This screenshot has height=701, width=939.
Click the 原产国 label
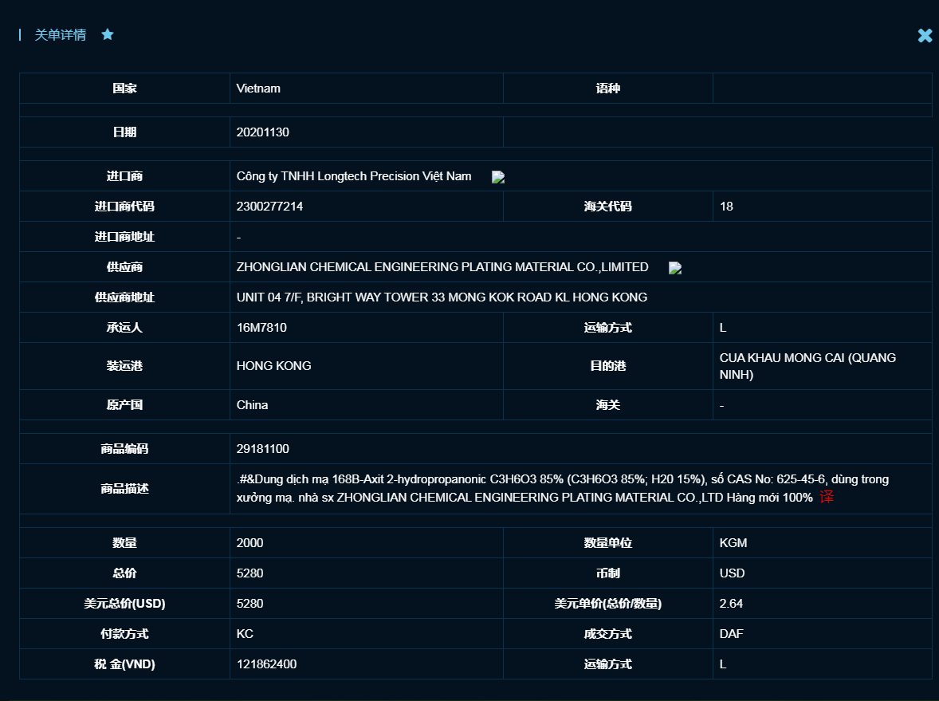124,404
